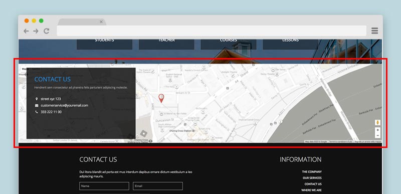Reload the page with the refresh icon
Viewport: 401px width, 194px height.
point(46,31)
